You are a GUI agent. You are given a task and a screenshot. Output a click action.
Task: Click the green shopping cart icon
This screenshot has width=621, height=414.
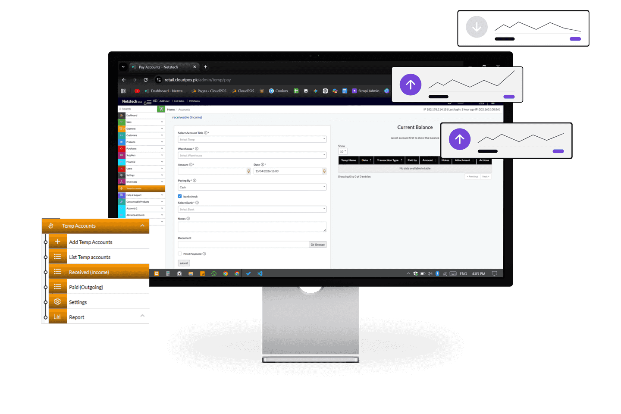(x=161, y=109)
